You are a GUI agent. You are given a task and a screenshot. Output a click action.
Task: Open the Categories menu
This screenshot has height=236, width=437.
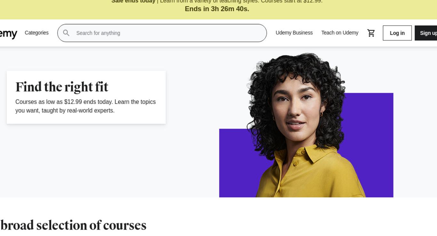pos(37,33)
